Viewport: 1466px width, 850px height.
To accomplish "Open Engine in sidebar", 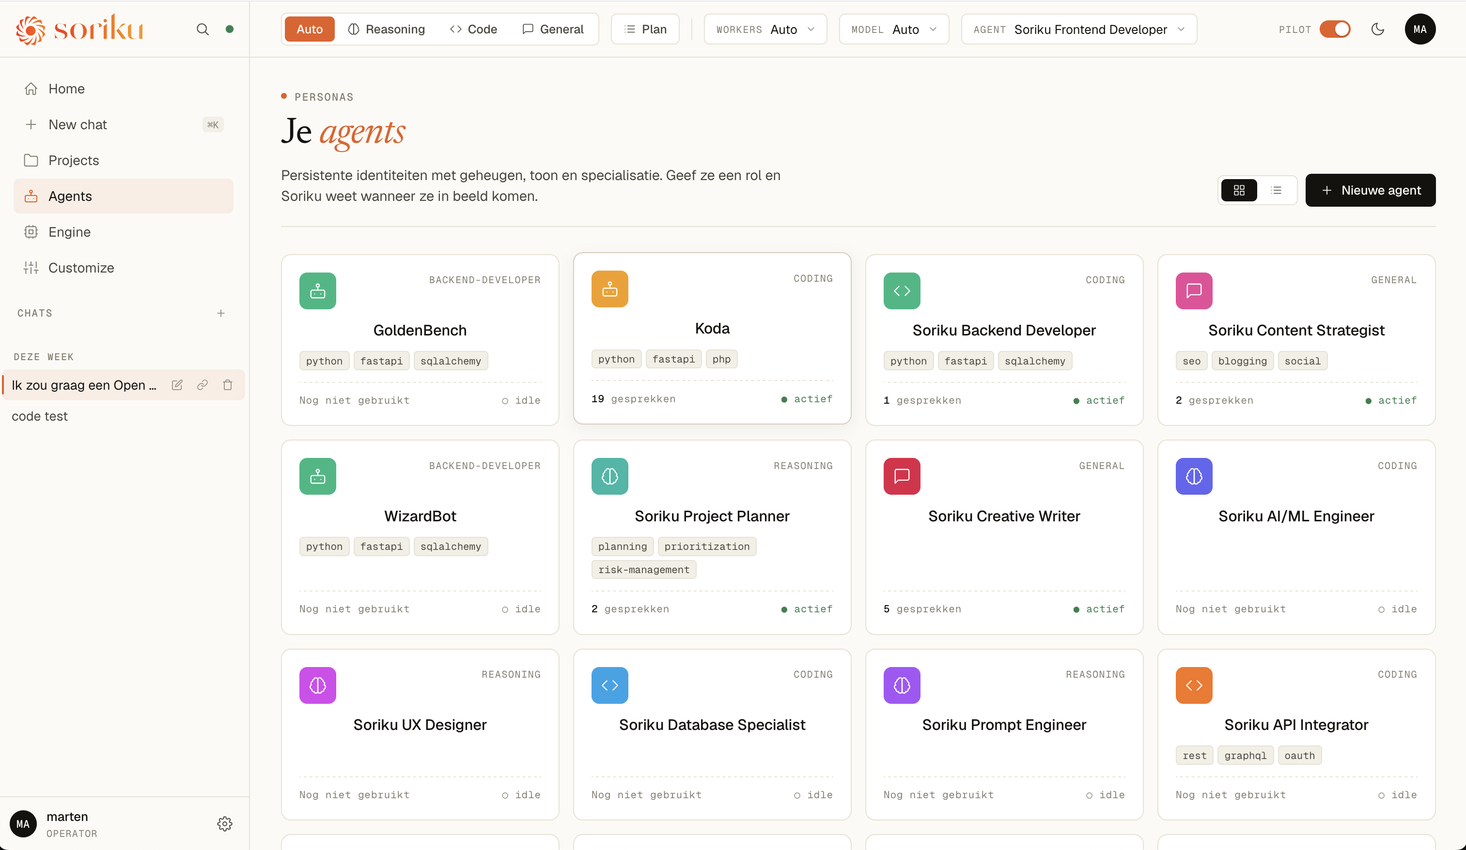I will (124, 232).
